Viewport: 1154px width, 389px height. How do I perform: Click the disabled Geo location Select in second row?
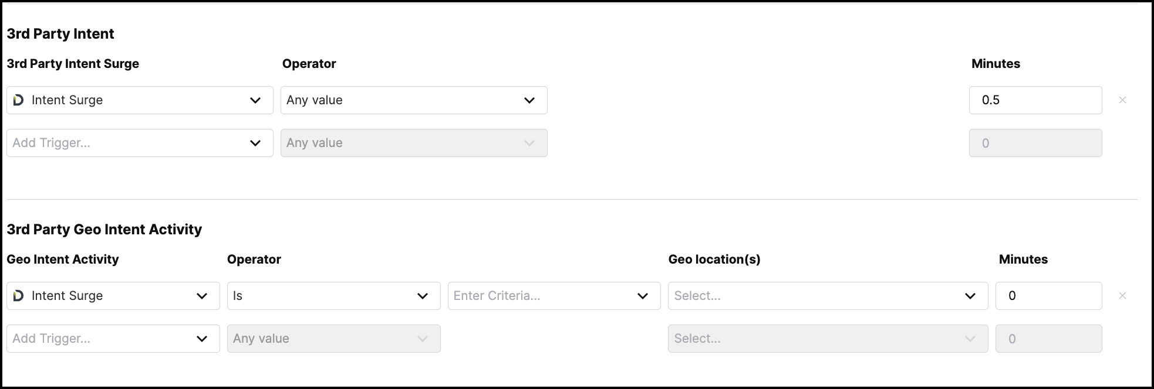point(828,339)
